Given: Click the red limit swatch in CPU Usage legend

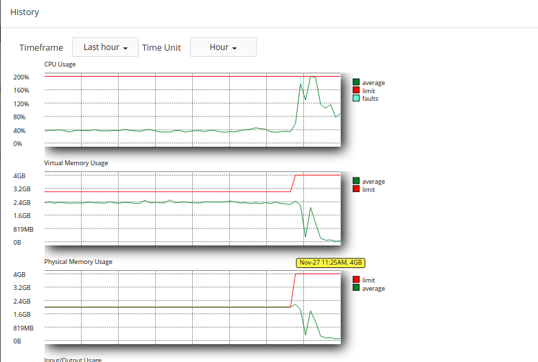Looking at the screenshot, I should coord(356,90).
